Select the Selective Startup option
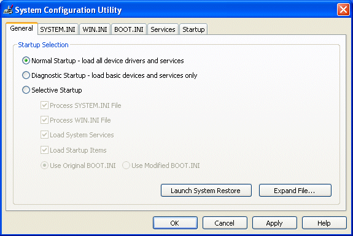Image resolution: width=353 pixels, height=236 pixels. [x=26, y=90]
